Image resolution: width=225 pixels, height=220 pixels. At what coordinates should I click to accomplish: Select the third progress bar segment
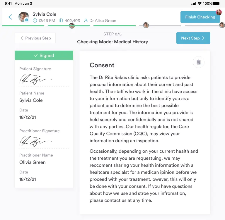click(x=114, y=26)
